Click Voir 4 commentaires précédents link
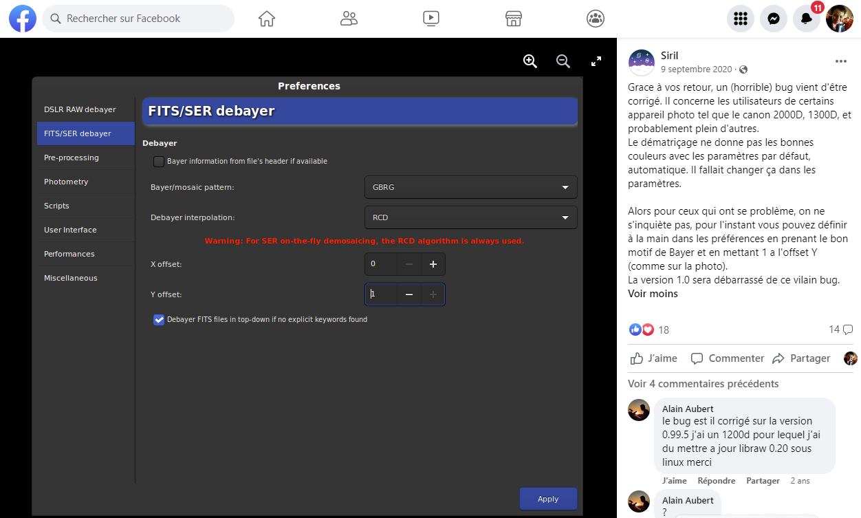 [x=703, y=384]
